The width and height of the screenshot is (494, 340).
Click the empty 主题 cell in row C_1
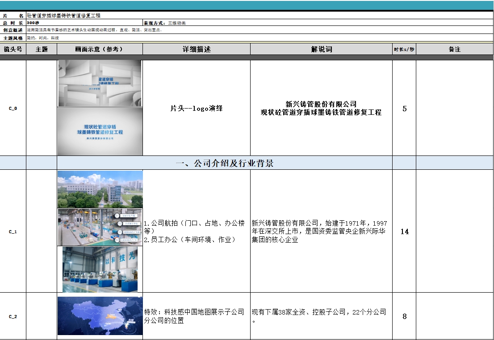[42, 231]
